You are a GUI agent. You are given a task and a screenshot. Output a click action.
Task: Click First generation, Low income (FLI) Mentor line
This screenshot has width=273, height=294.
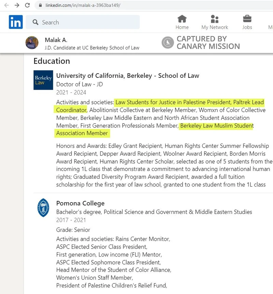[x=109, y=255]
